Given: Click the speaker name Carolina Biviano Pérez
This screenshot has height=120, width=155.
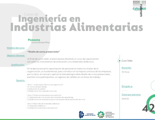Looking at the screenshot, I should click(41, 42).
